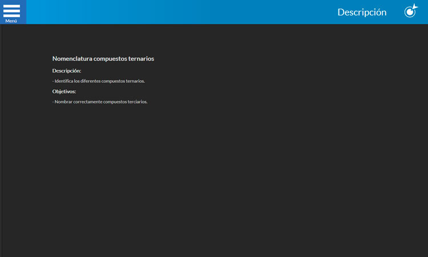Click the "Nomenclatura compuestos ternarios" heading

pos(103,59)
